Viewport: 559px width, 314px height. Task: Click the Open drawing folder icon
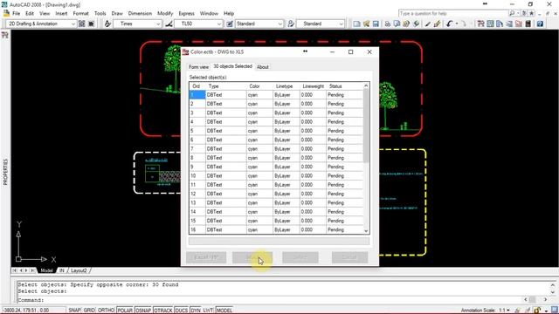tap(366, 24)
